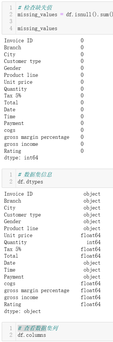The width and height of the screenshot is (113, 342).
Task: Click 'Invoice ID' label in dtypes output
Action: tap(18, 194)
